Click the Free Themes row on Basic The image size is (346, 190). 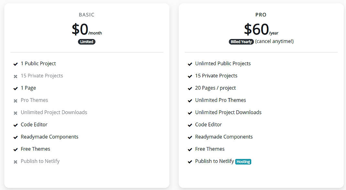[35, 149]
